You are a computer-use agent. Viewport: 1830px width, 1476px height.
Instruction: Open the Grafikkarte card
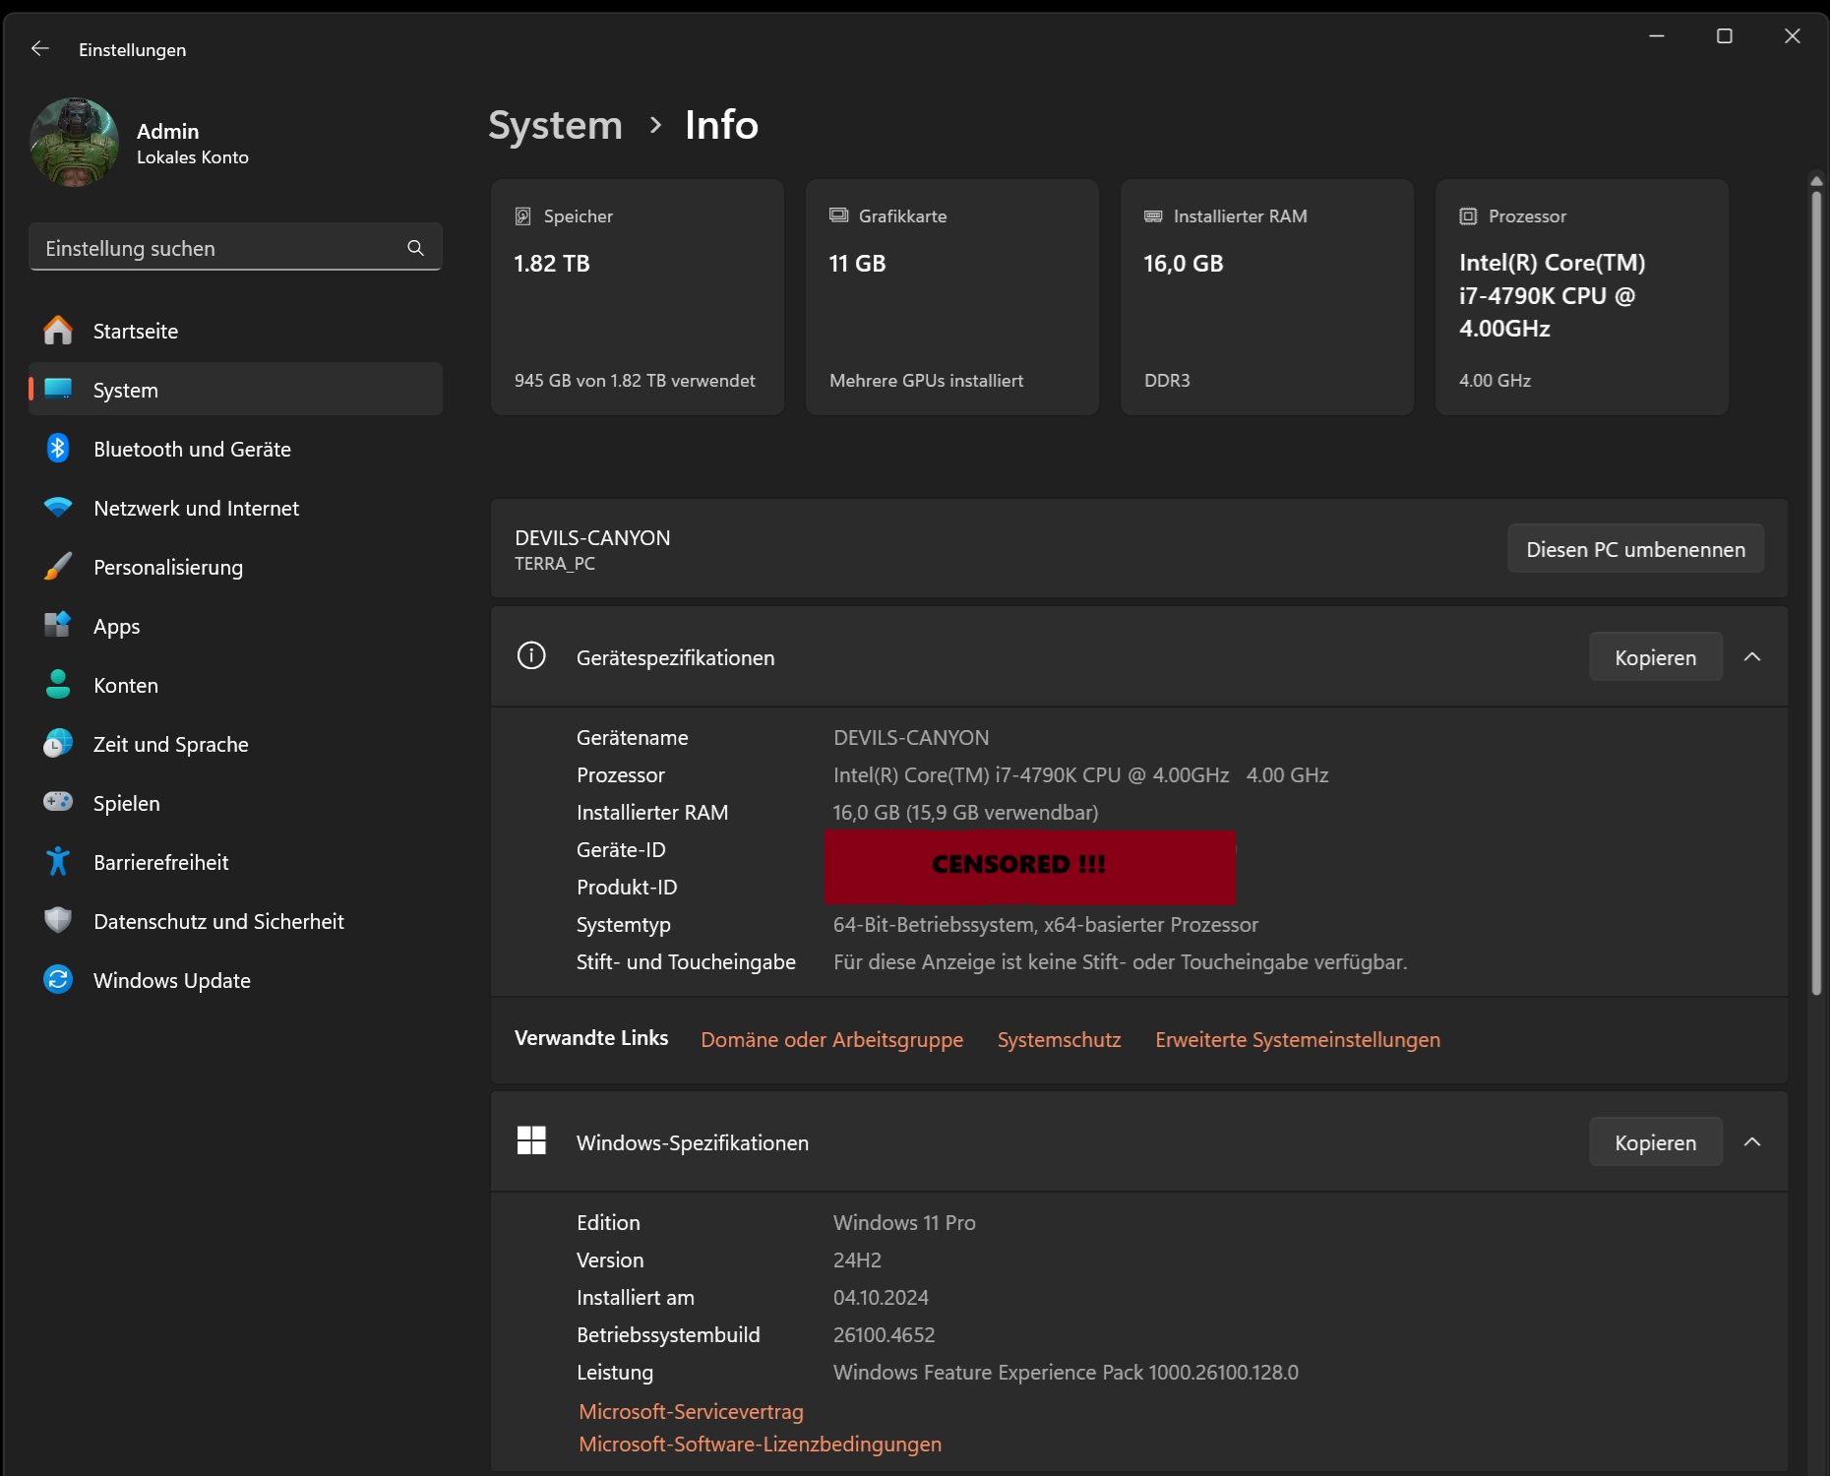[952, 297]
